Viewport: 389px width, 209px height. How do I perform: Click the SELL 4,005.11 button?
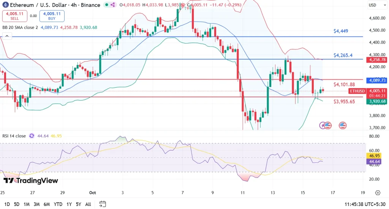coord(15,16)
